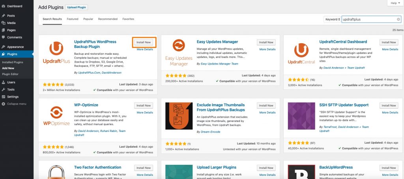Click the Pages icon in sidebar
Screen dimensions: 404x179
pyautogui.click(x=3, y=30)
